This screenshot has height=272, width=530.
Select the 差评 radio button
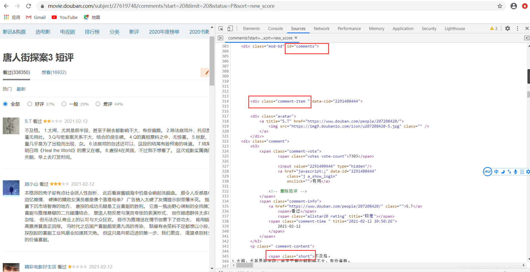pyautogui.click(x=98, y=104)
